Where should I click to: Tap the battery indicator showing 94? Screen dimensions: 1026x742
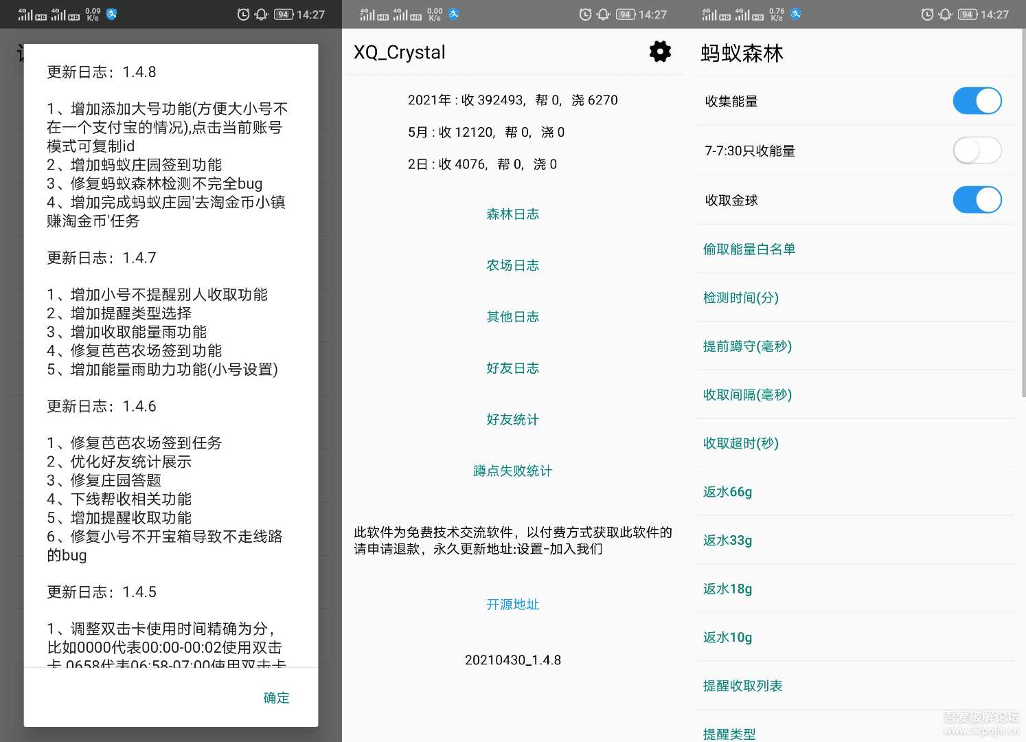pos(282,14)
